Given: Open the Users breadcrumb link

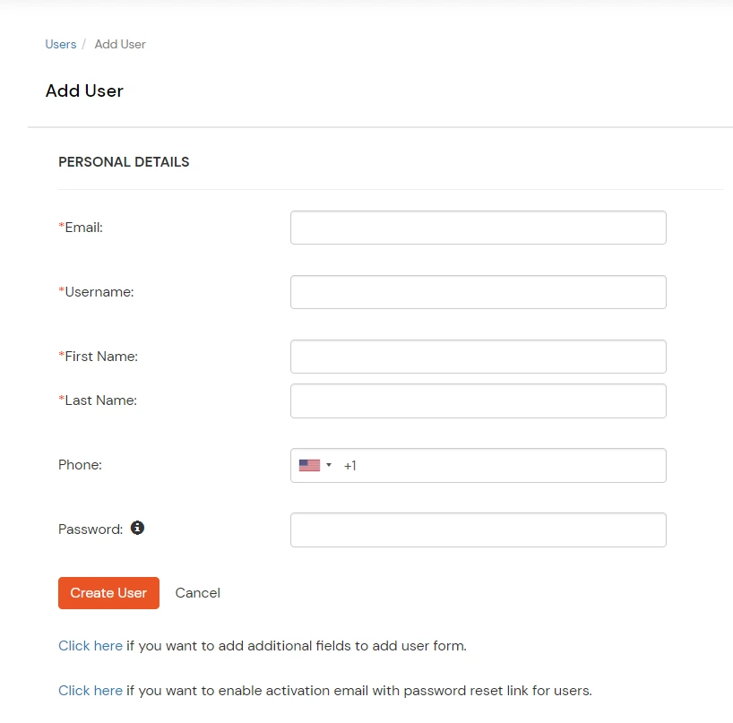Looking at the screenshot, I should (x=60, y=44).
